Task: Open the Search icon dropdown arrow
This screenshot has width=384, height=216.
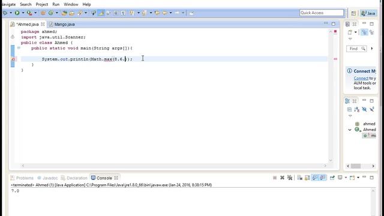Action: (x=86, y=13)
